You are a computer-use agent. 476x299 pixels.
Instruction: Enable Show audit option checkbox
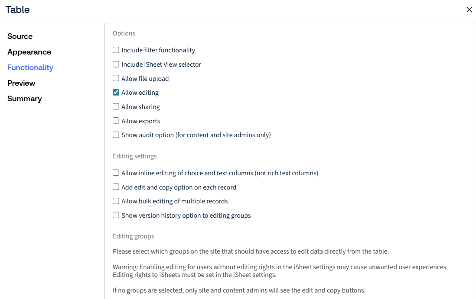[116, 135]
